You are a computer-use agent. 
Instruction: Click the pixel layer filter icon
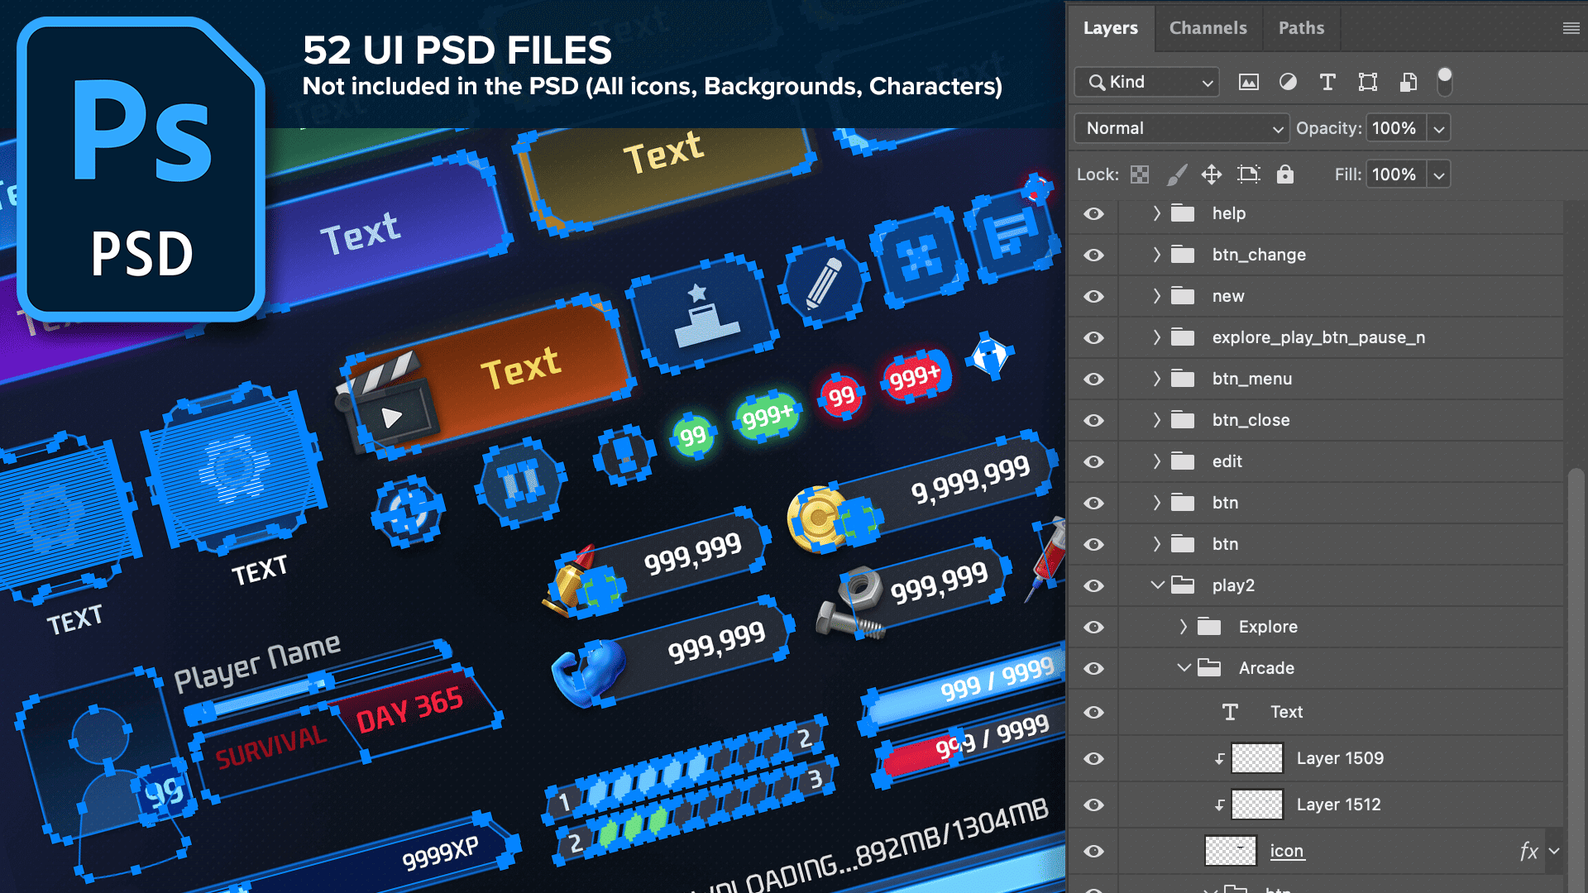coord(1248,82)
